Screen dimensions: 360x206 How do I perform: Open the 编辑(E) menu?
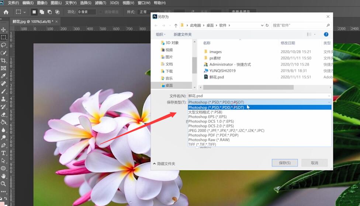pyautogui.click(x=28, y=3)
